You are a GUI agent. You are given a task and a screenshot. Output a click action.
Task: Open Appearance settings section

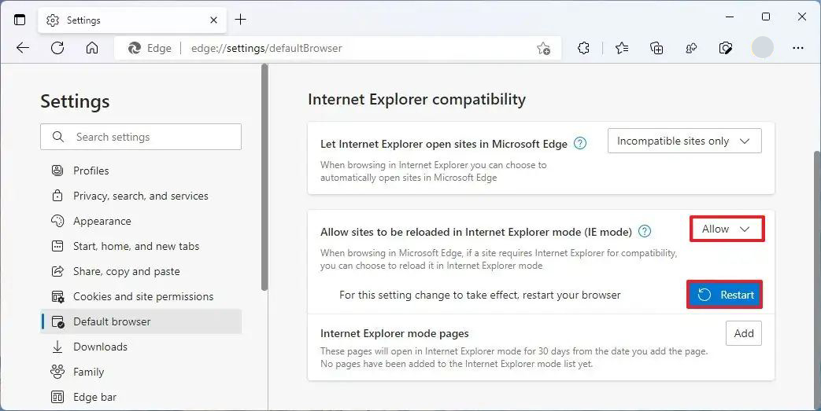(x=142, y=221)
